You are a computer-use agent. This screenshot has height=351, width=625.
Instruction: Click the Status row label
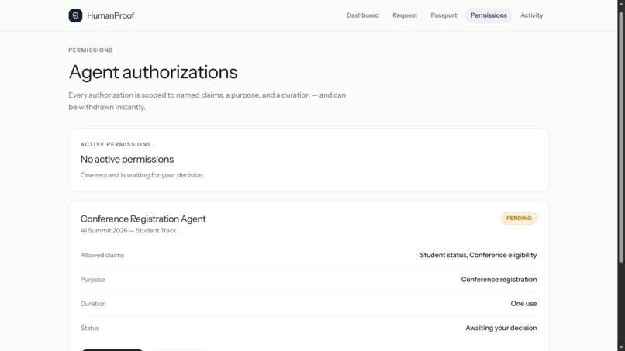(x=90, y=328)
